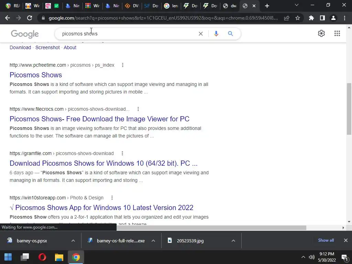352x264 pixels.
Task: Open the Picosmos Shows result title
Action: pos(36,75)
